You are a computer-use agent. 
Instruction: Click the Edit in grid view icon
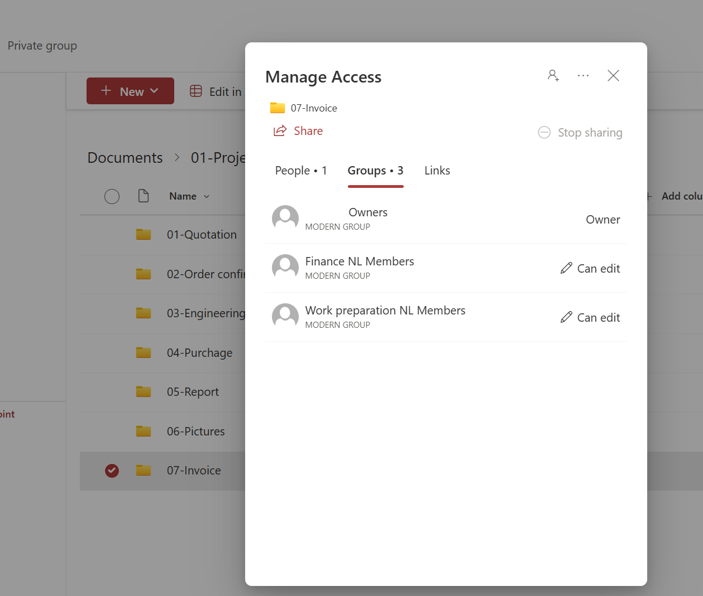point(196,91)
